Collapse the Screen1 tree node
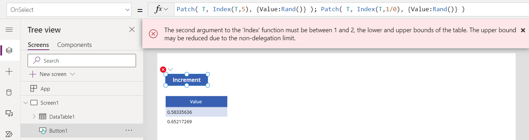 25,103
